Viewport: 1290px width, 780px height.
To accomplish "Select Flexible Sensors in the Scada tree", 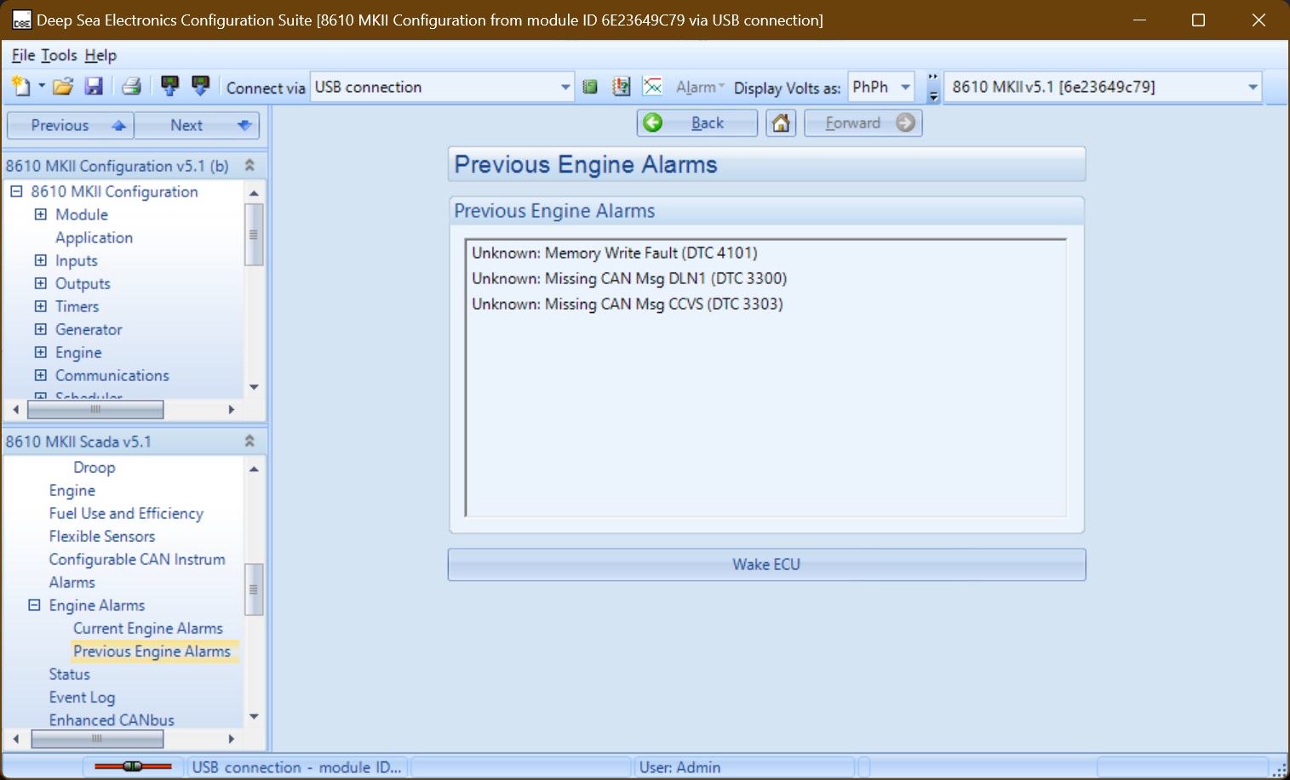I will 102,536.
